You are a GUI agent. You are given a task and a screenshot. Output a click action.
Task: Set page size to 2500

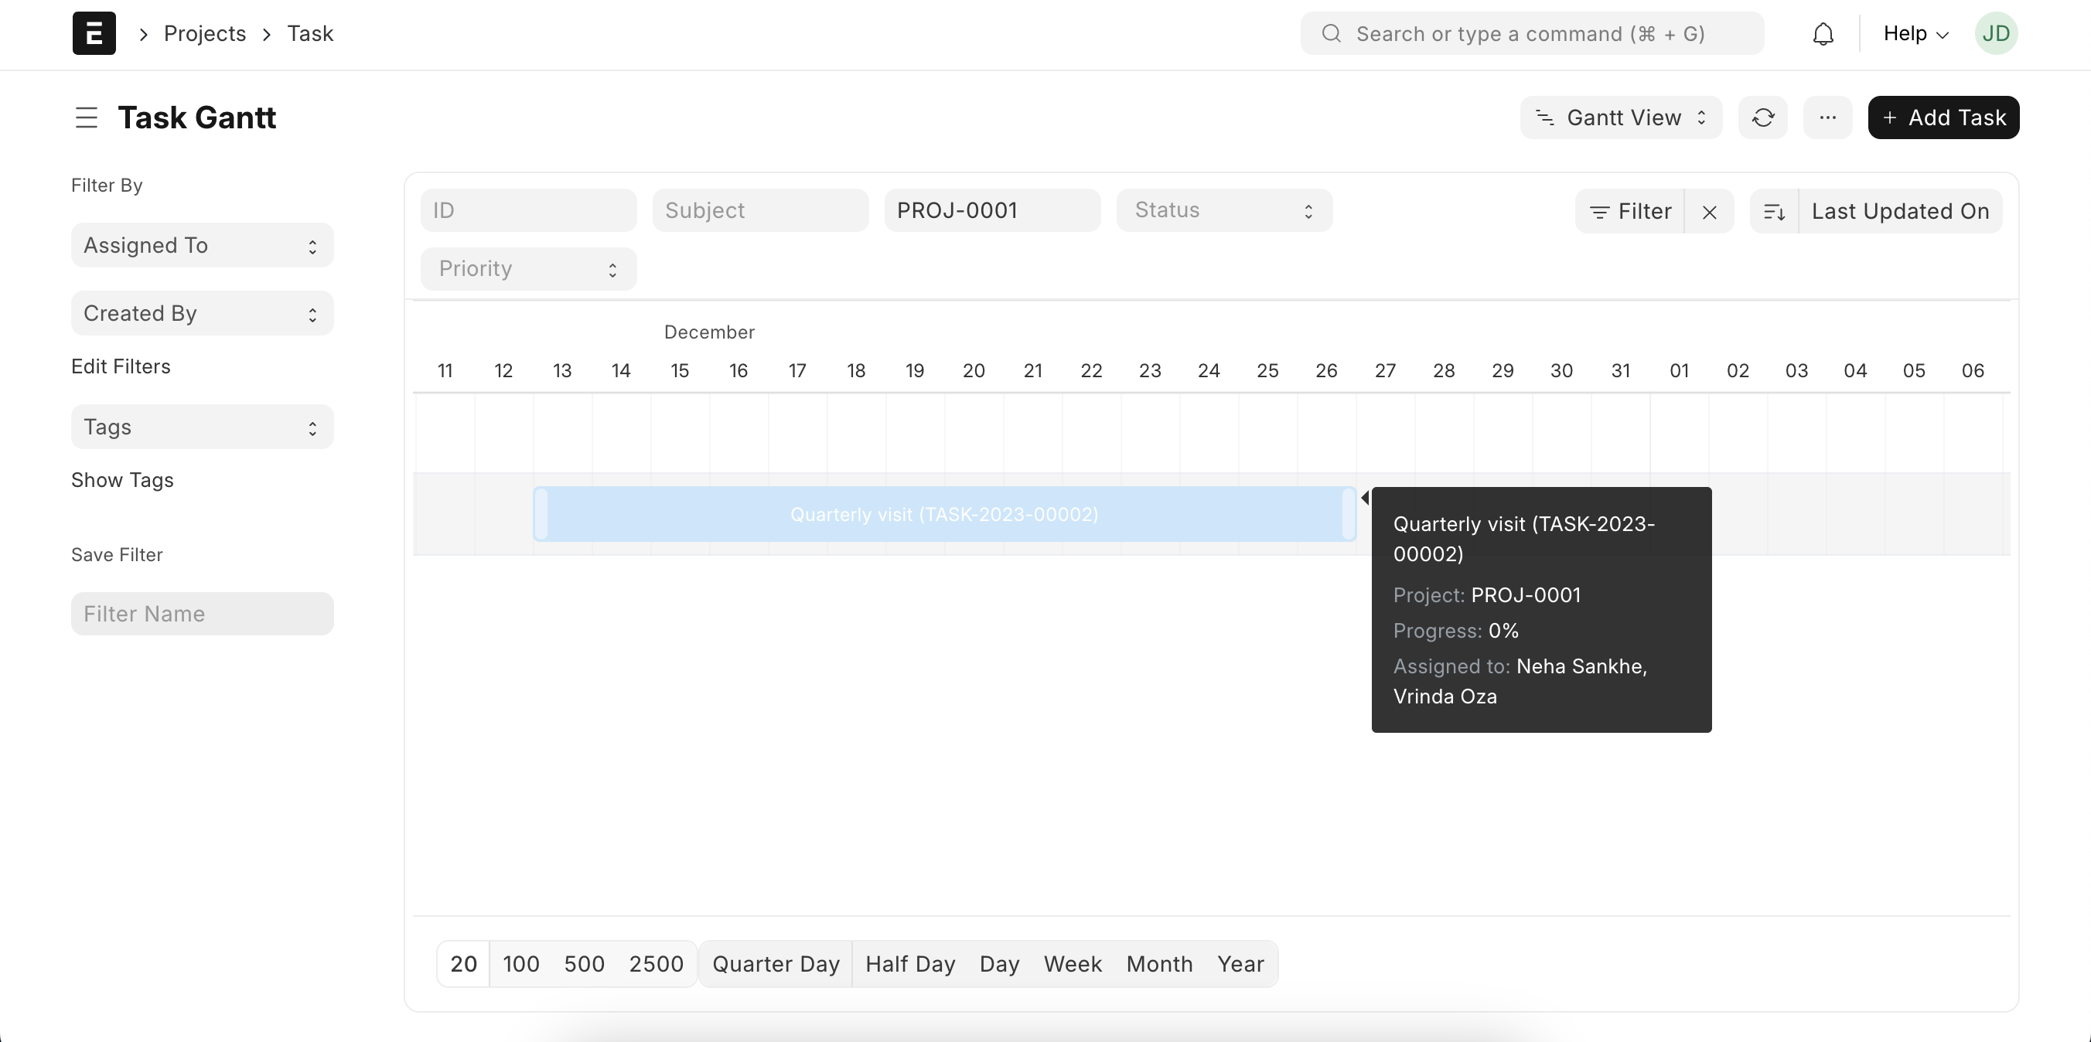click(656, 964)
